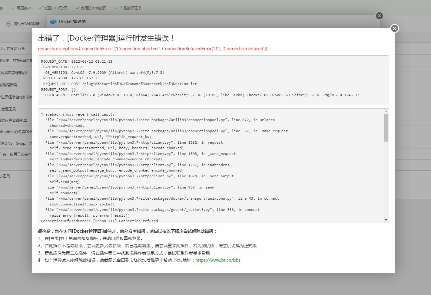Close the error dialog with X icon
The height and width of the screenshot is (295, 431).
394,28
